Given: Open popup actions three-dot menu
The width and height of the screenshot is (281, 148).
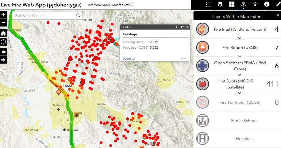Looking at the screenshot, I should (182, 58).
